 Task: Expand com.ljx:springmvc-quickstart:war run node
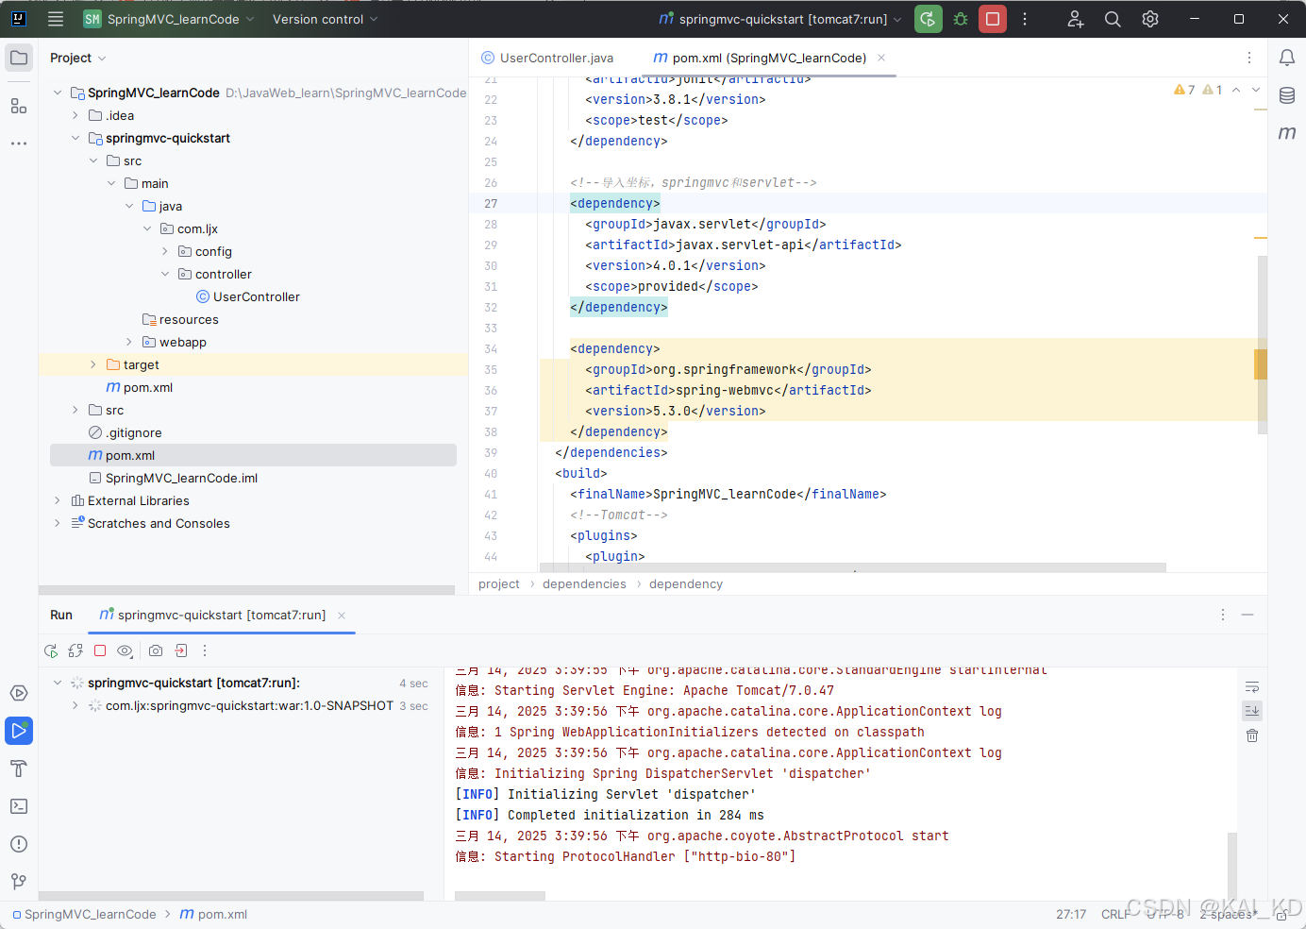(x=75, y=705)
